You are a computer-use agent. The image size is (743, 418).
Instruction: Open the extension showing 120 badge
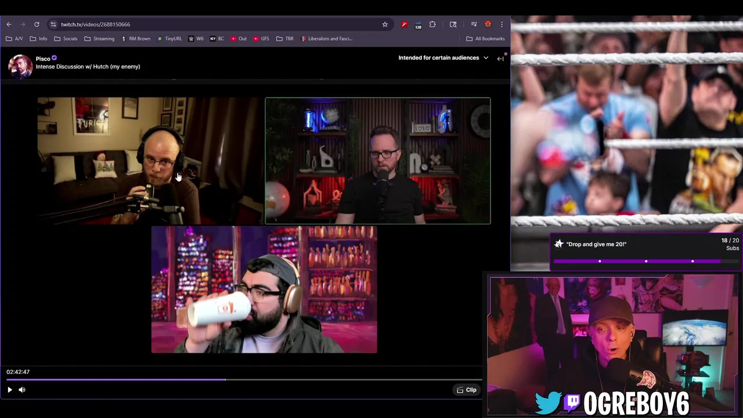[418, 25]
